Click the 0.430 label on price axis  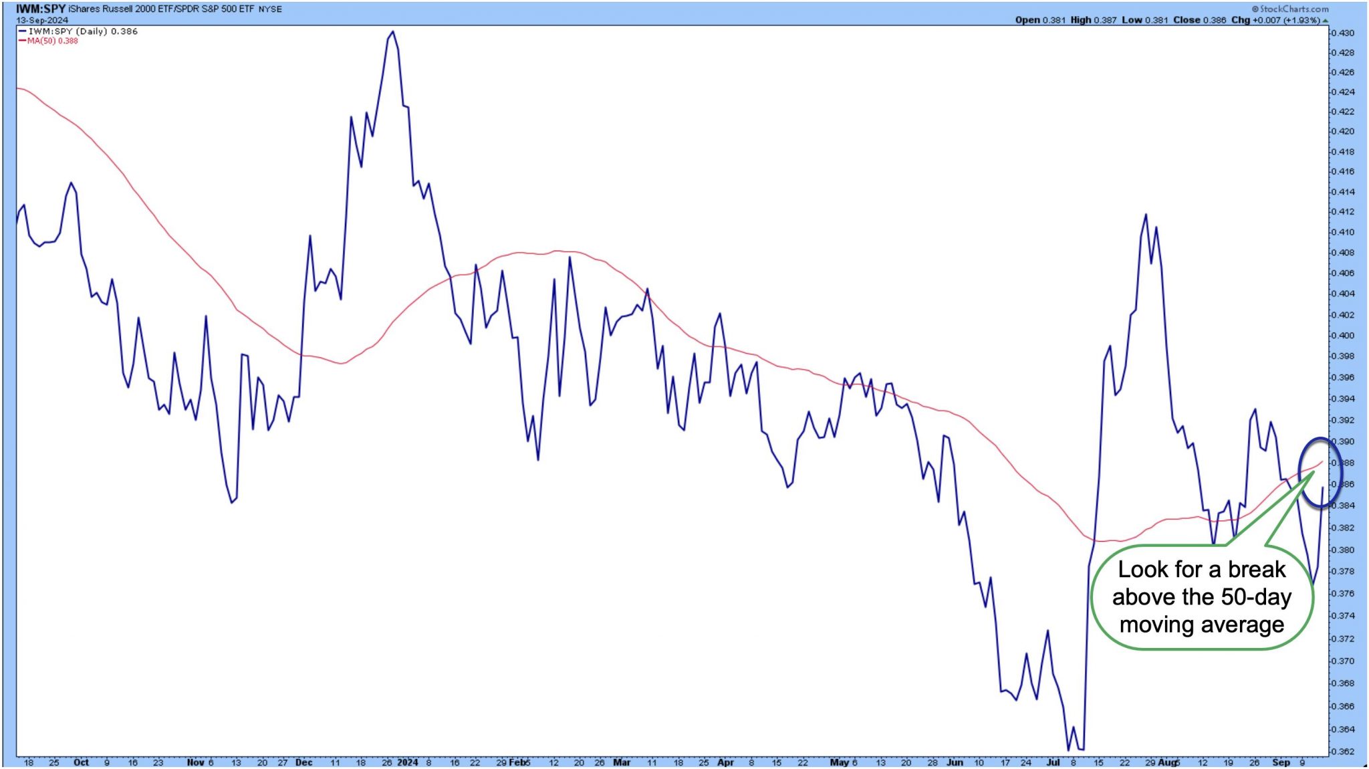click(1342, 33)
